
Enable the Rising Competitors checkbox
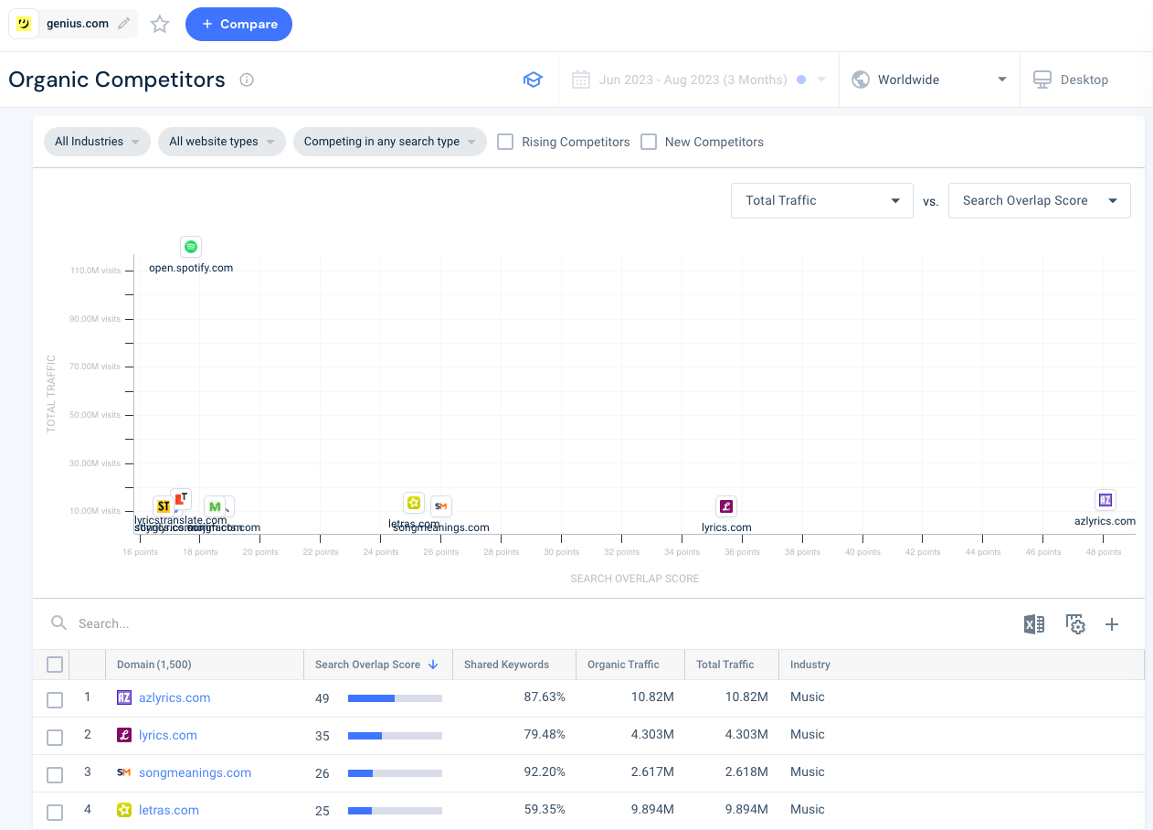pos(505,142)
